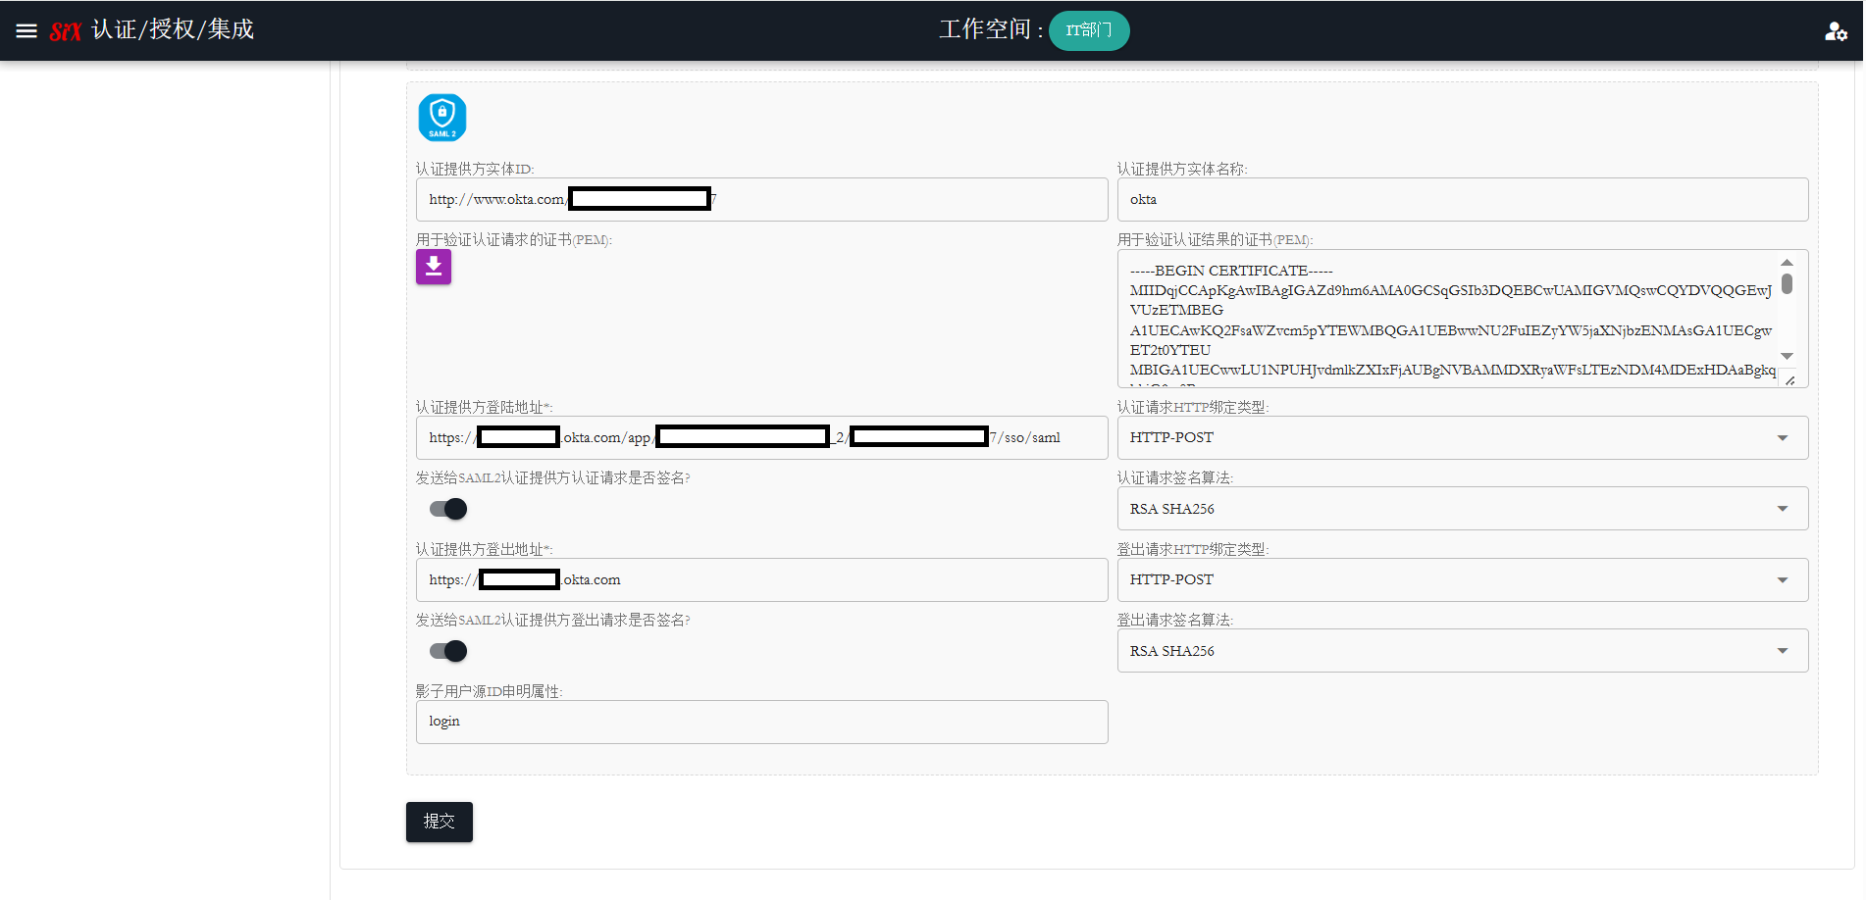Click the 影子用户源ID申明属性 label

[490, 692]
